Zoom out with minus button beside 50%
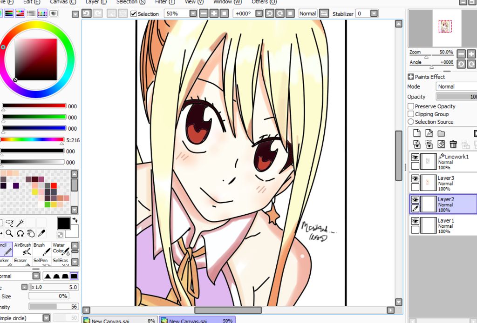The width and height of the screenshot is (477, 323). [204, 13]
